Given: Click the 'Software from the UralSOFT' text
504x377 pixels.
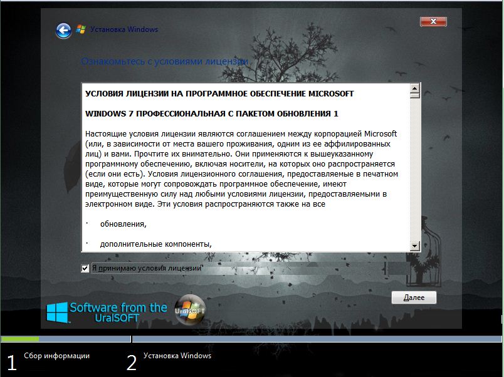Looking at the screenshot, I should (118, 312).
